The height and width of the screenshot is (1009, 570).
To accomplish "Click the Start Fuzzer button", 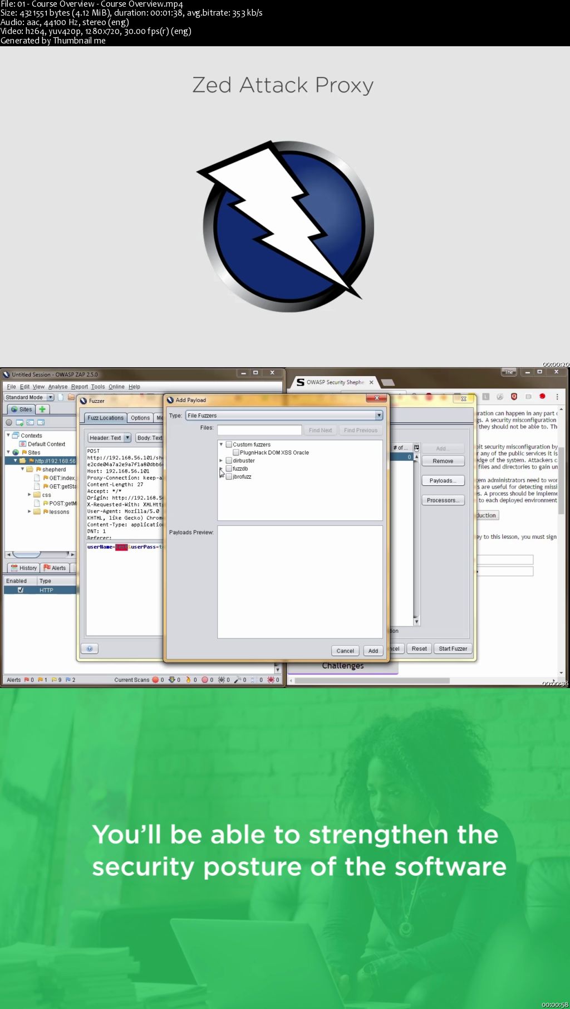I will [x=453, y=649].
